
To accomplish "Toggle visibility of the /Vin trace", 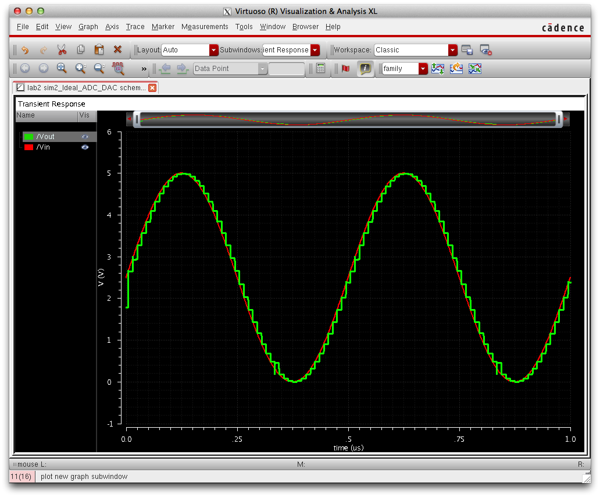I will (85, 147).
